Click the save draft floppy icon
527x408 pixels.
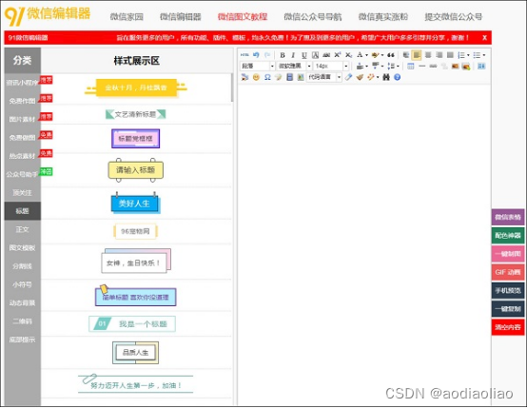[x=290, y=77]
